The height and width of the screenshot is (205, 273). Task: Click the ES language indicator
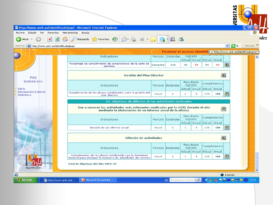coord(166,180)
